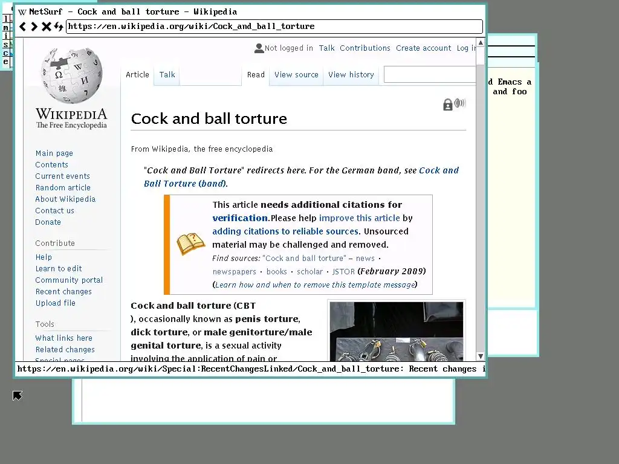Viewport: 619px width, 464px height.
Task: Open the Help link under Contribute
Action: (44, 257)
